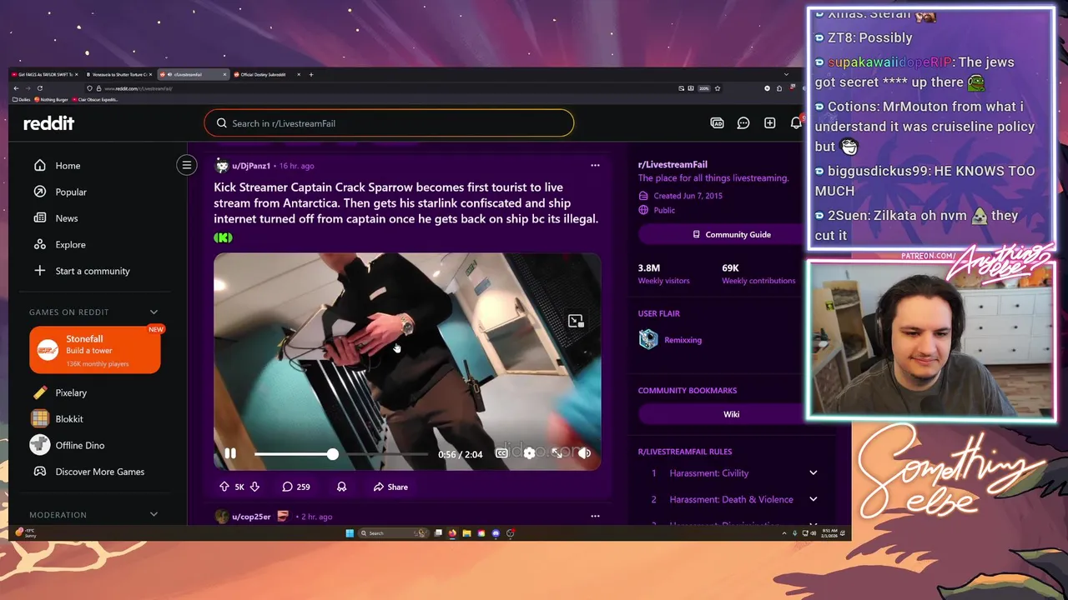Open the post title about Captain Crack Sparrow
This screenshot has width=1068, height=600.
tap(406, 202)
